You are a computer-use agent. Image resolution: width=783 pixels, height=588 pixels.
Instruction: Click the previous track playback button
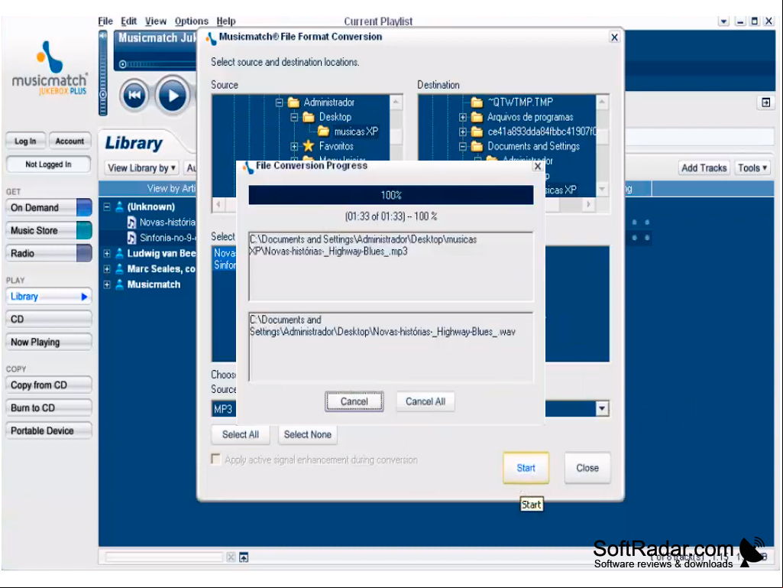(134, 95)
